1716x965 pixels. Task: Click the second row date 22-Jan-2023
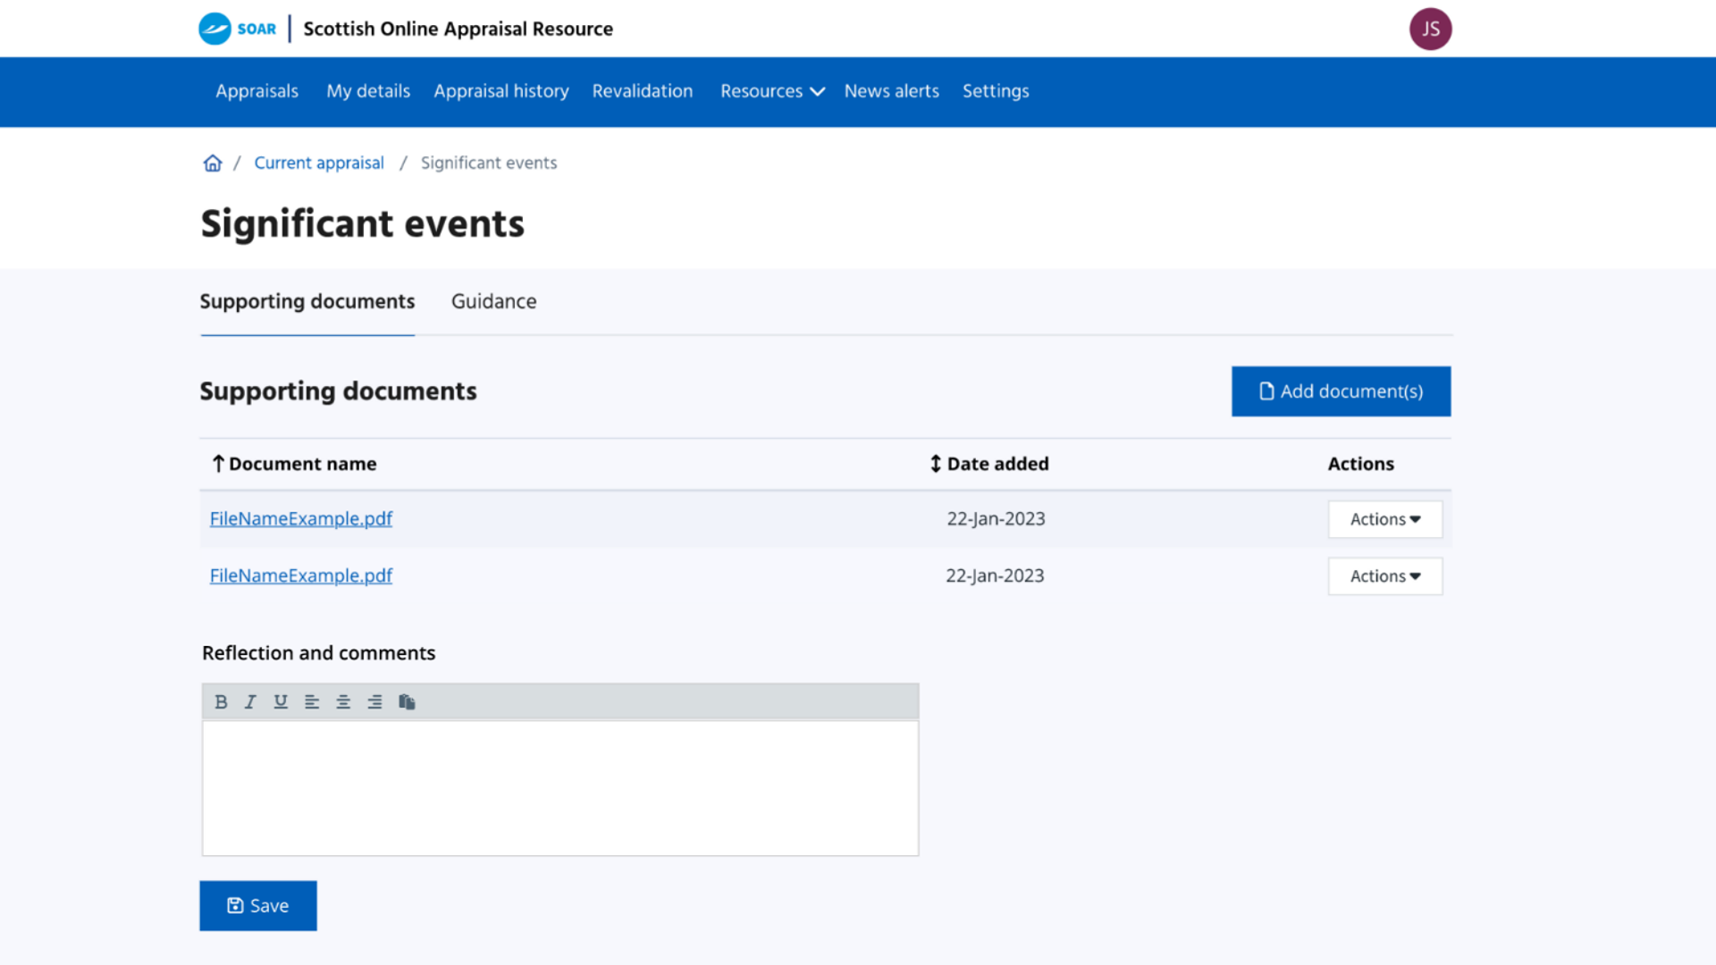coord(995,576)
